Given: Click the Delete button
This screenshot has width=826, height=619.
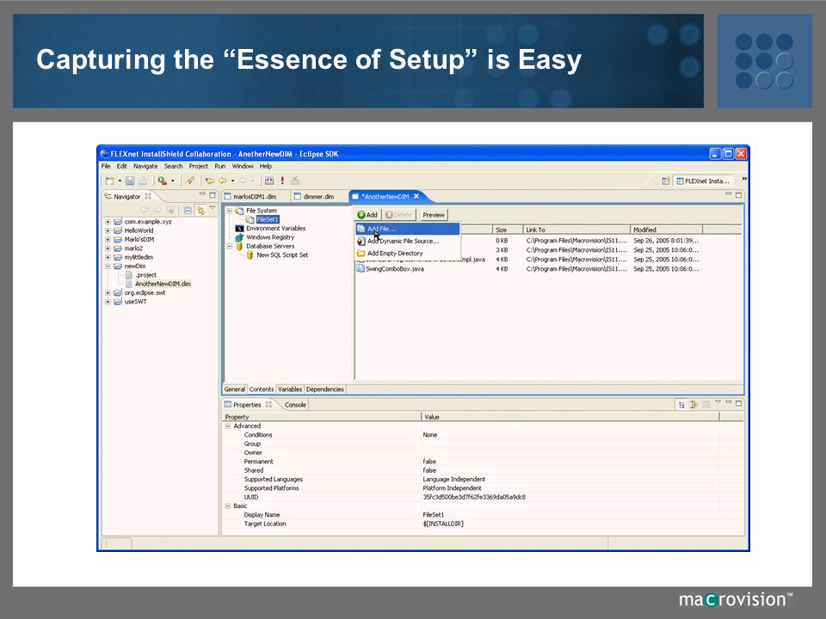Looking at the screenshot, I should tap(398, 215).
